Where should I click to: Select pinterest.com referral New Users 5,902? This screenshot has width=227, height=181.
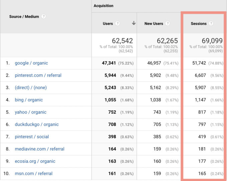pyautogui.click(x=156, y=75)
